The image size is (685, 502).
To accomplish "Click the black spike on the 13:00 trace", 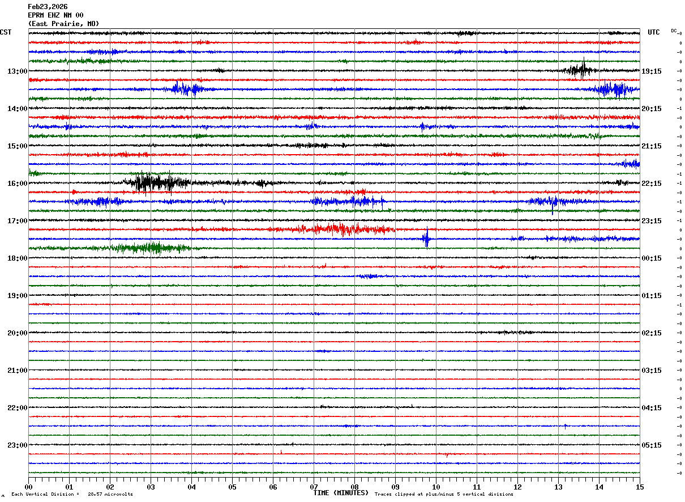I will coord(579,70).
